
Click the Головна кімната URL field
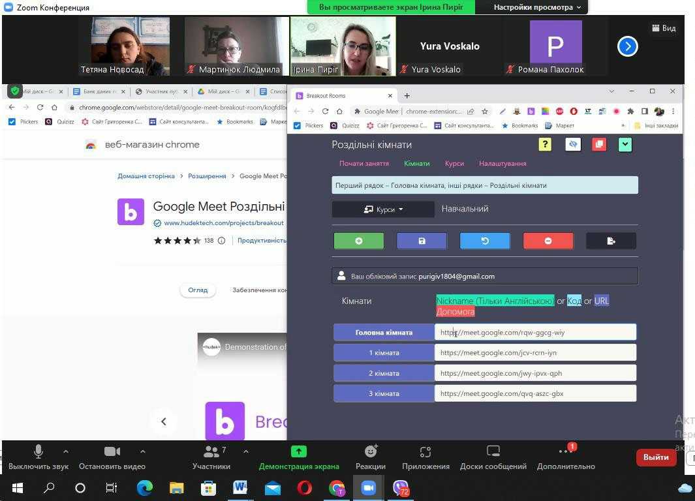tap(535, 333)
